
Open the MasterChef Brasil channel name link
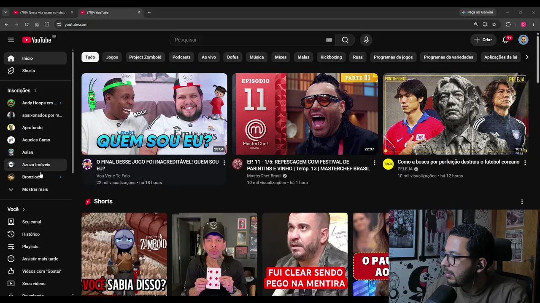click(264, 176)
